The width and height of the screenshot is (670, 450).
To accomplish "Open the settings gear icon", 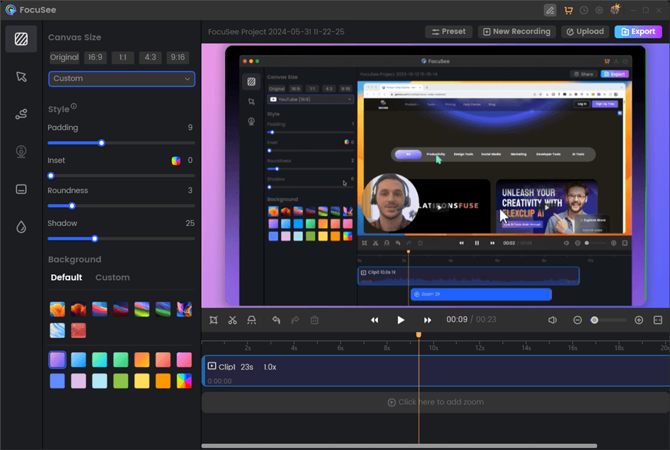I will pos(599,10).
